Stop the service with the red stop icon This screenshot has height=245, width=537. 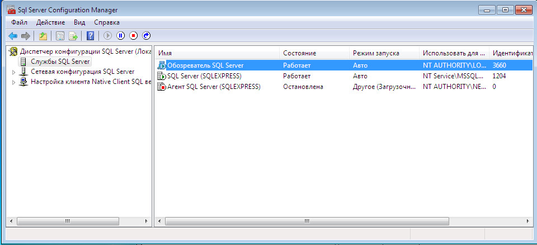[133, 36]
